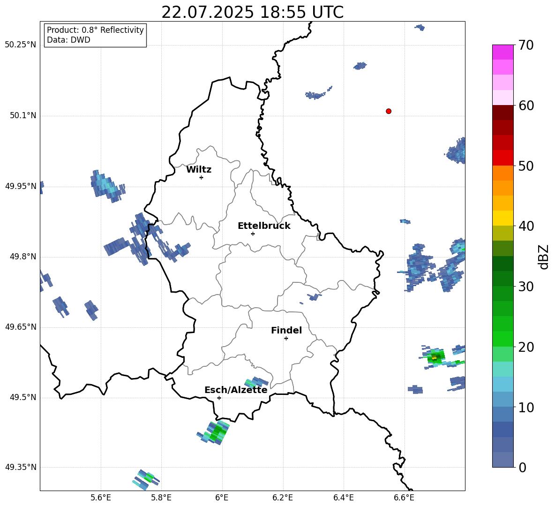Click the 49.5°N latitude label
This screenshot has height=507, width=555.
click(23, 397)
